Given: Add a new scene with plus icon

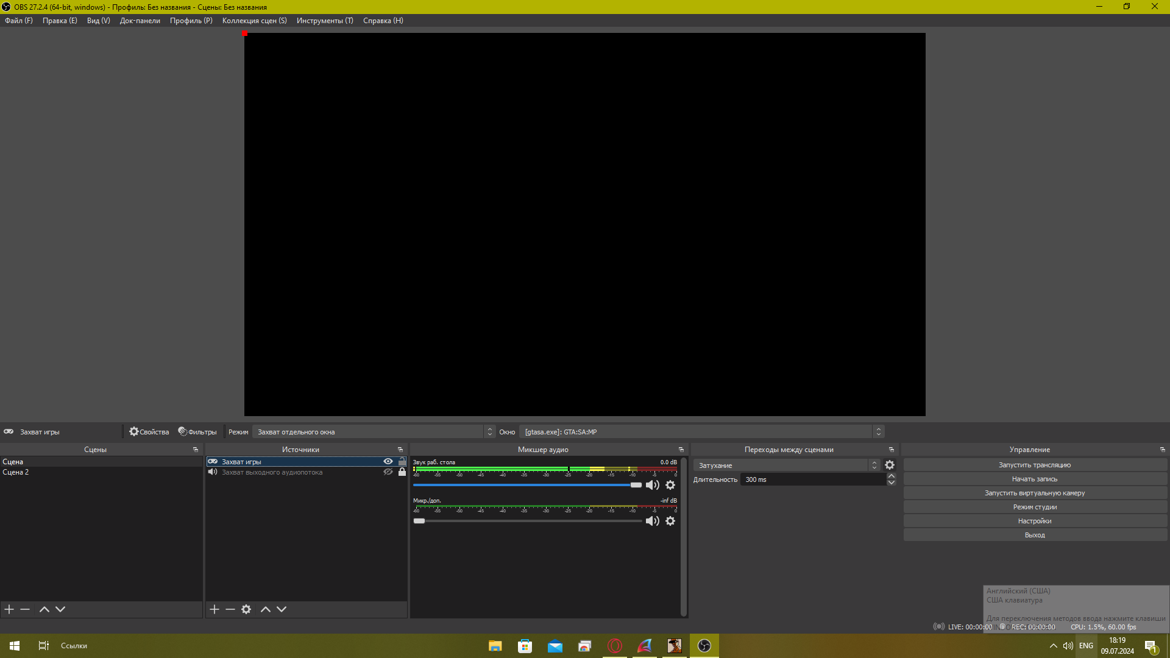Looking at the screenshot, I should [9, 609].
